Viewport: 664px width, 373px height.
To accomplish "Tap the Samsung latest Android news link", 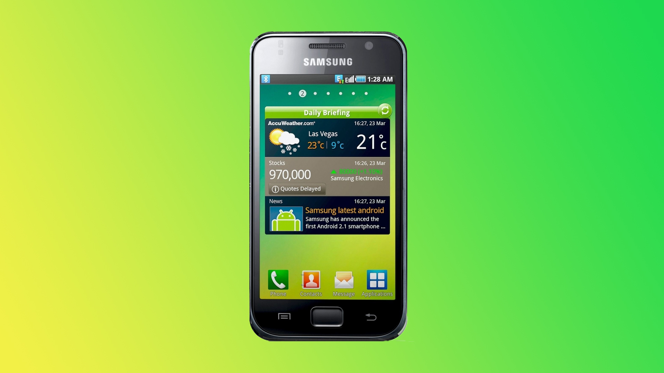I will coord(345,210).
